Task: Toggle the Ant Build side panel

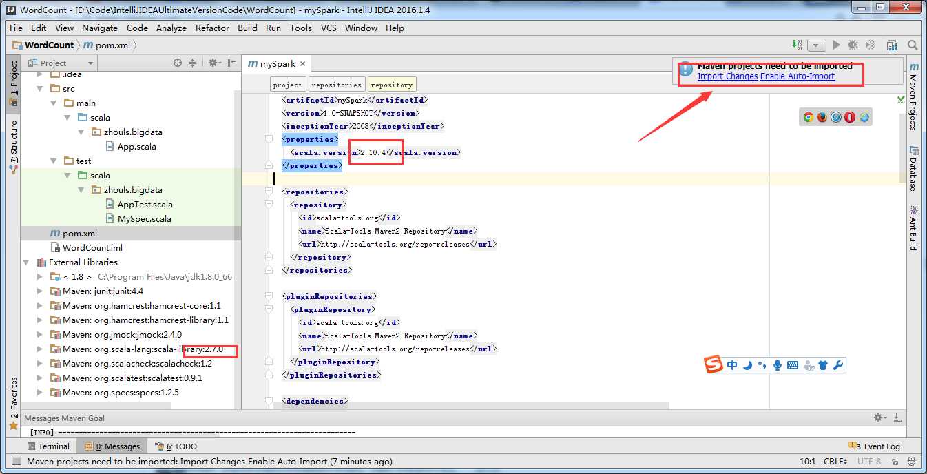Action: click(913, 227)
